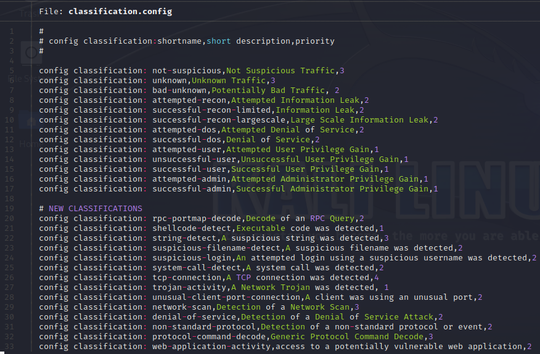The width and height of the screenshot is (540, 354).
Task: Click 'Successful Administrator Privilege Gain' description
Action: [x=332, y=189]
